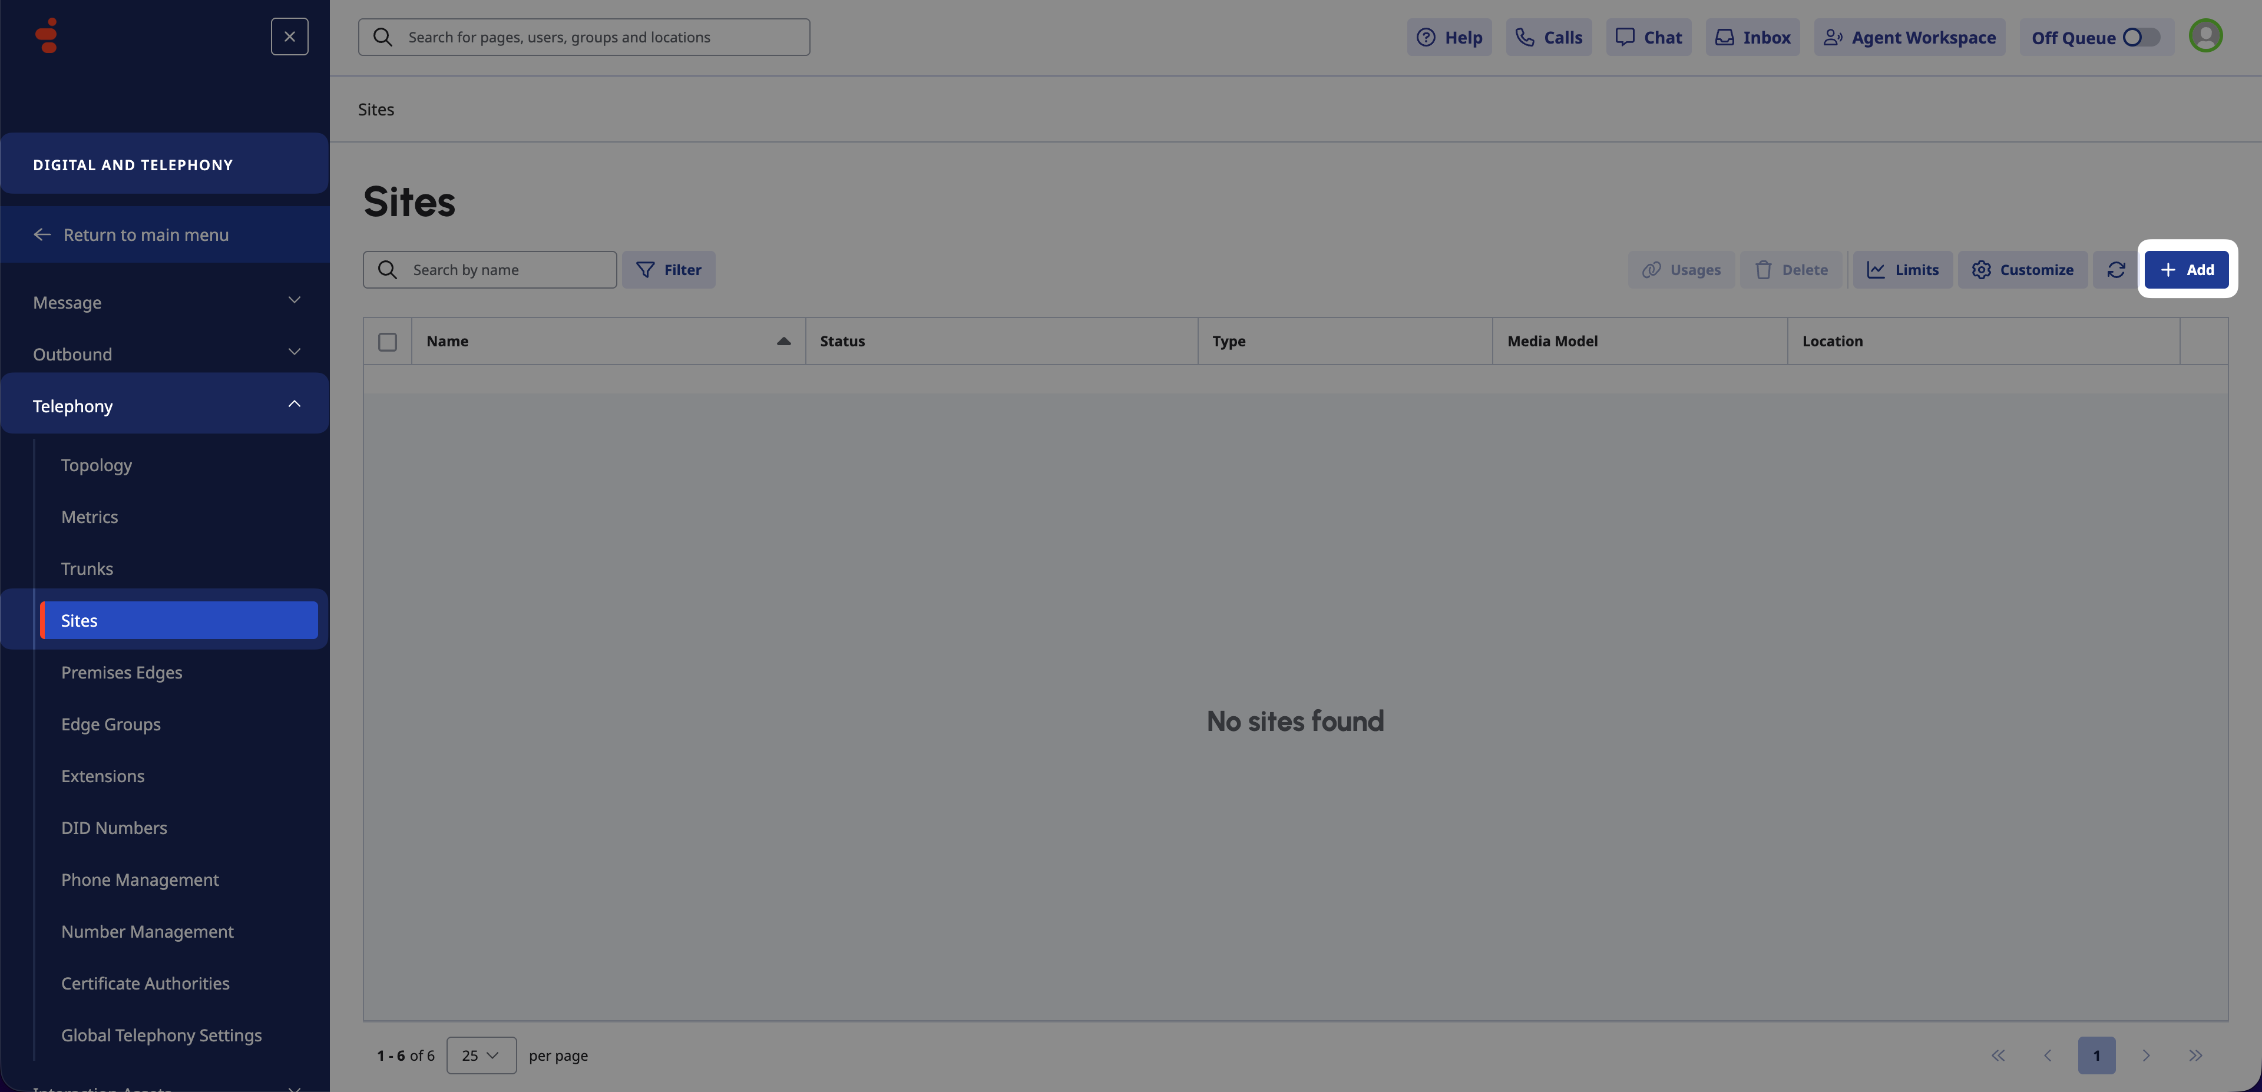Open the 25 per page dropdown
This screenshot has width=2262, height=1092.
480,1055
